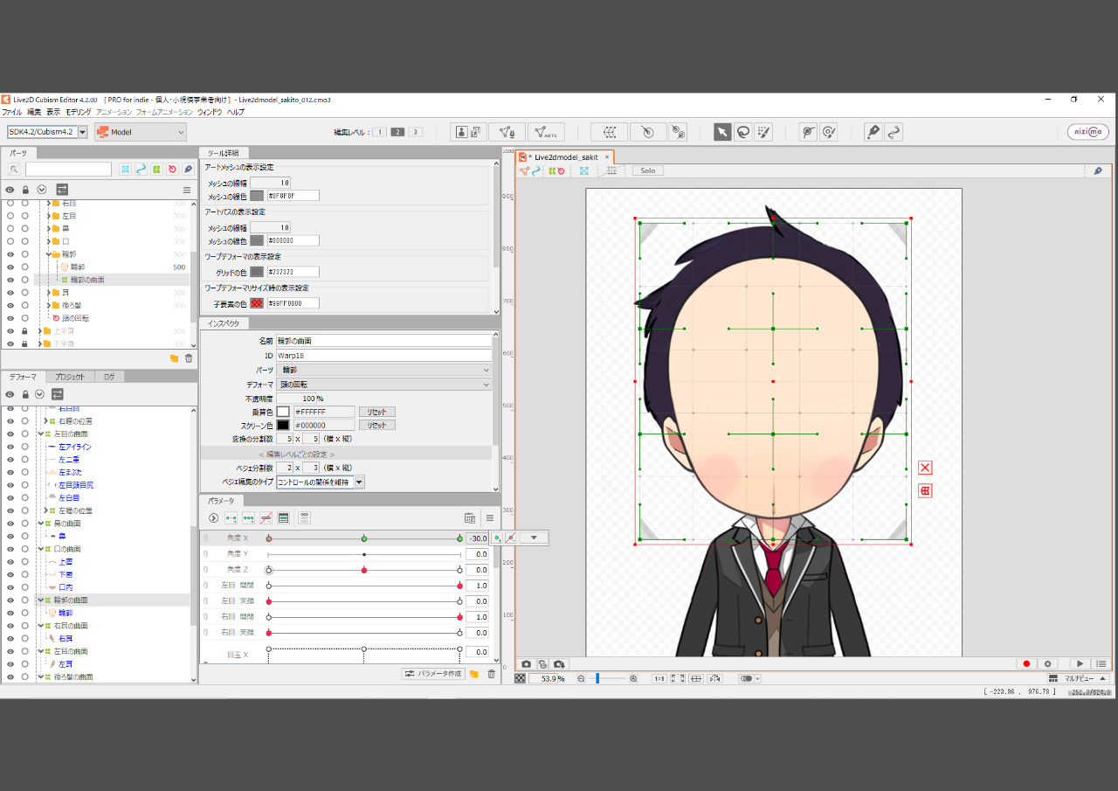The height and width of the screenshot is (791, 1118).
Task: Click the red record button
Action: click(1026, 664)
